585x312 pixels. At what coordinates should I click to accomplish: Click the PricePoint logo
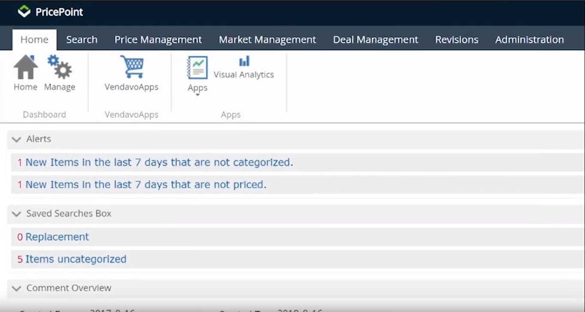pos(50,12)
